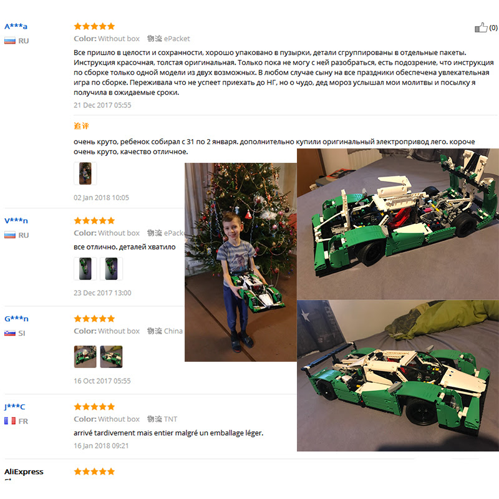Open V***n's second photo thumbnail
This screenshot has width=499, height=499.
111,269
